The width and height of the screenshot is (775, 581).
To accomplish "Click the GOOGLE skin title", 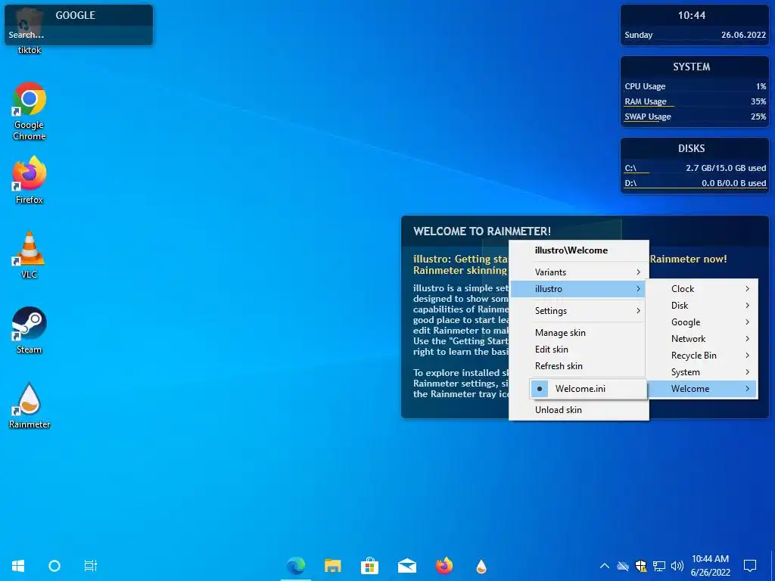I will pos(75,15).
